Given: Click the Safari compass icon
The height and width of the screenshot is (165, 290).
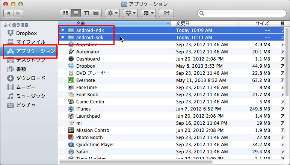Looking at the screenshot, I should pos(71,152).
